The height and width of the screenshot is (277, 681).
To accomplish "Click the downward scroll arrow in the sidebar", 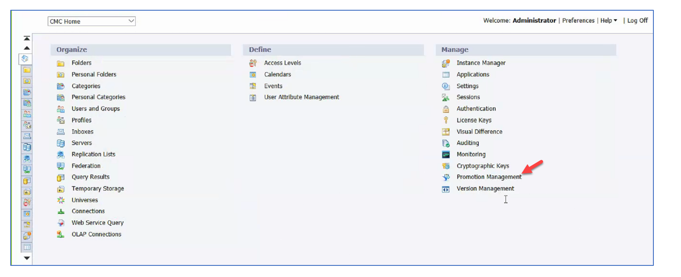I will point(27,257).
